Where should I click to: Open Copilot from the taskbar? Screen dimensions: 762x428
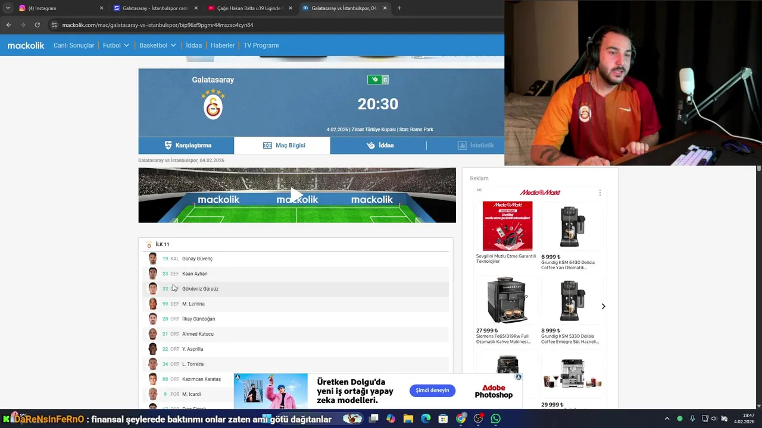tap(391, 419)
